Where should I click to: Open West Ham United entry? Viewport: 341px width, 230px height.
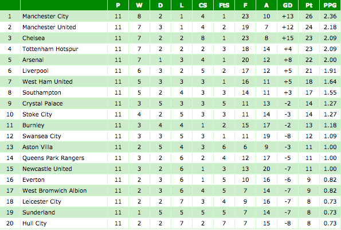coord(48,81)
